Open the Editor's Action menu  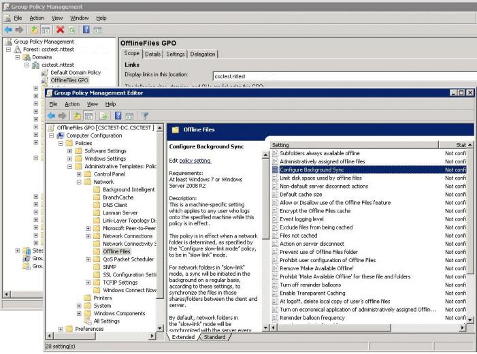72,104
